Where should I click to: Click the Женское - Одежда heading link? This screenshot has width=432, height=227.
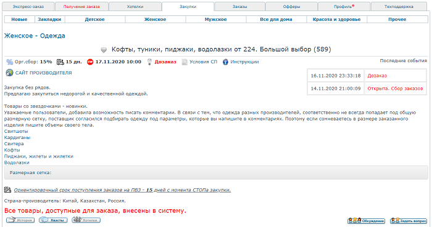tap(35, 36)
